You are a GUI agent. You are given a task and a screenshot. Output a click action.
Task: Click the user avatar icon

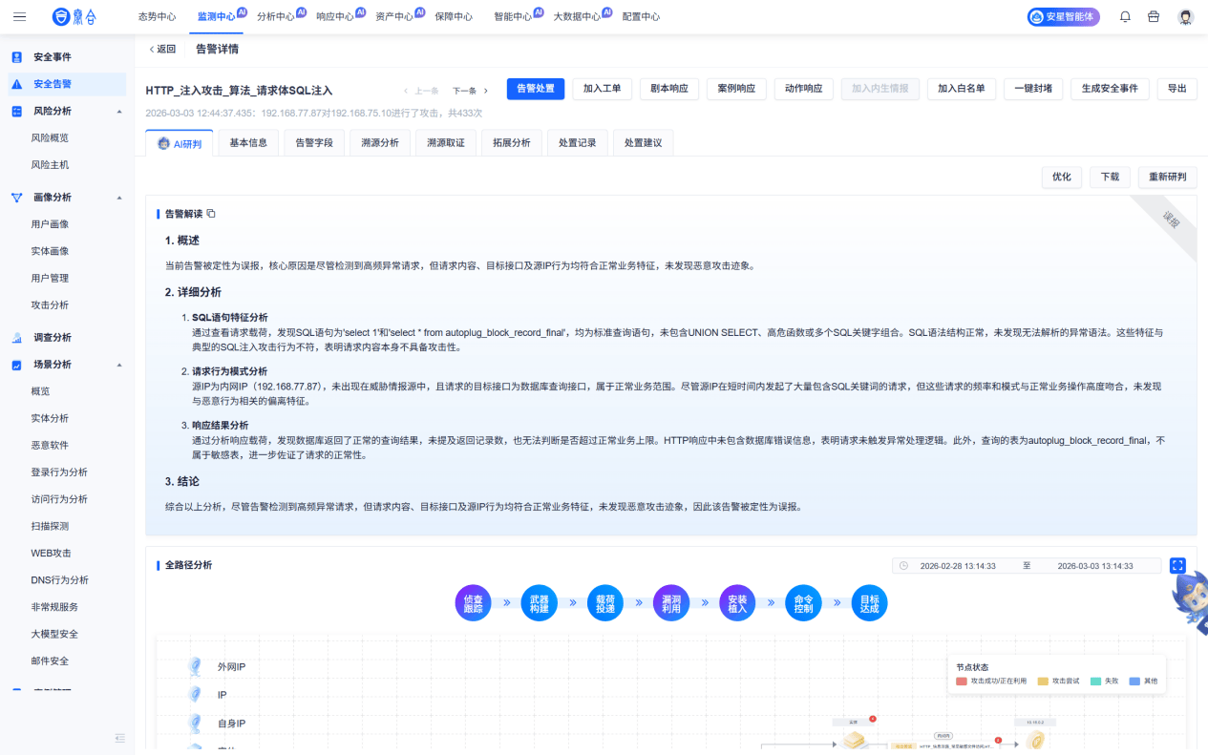[x=1185, y=16]
